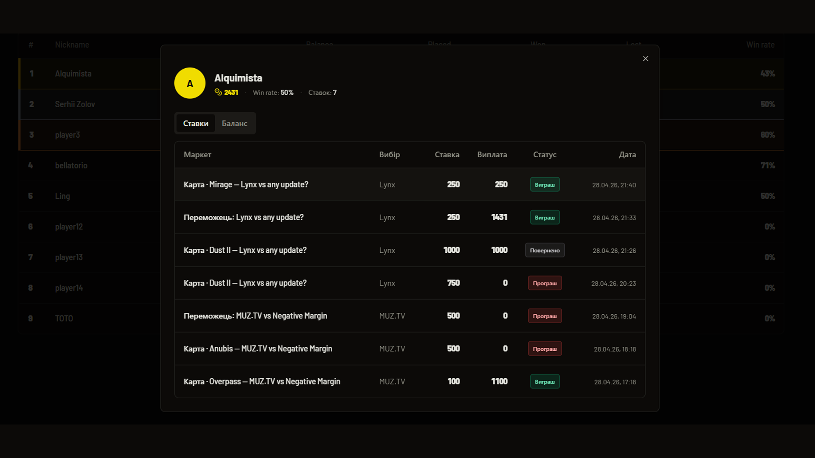
Task: Click the 2431 balance value
Action: pyautogui.click(x=231, y=92)
